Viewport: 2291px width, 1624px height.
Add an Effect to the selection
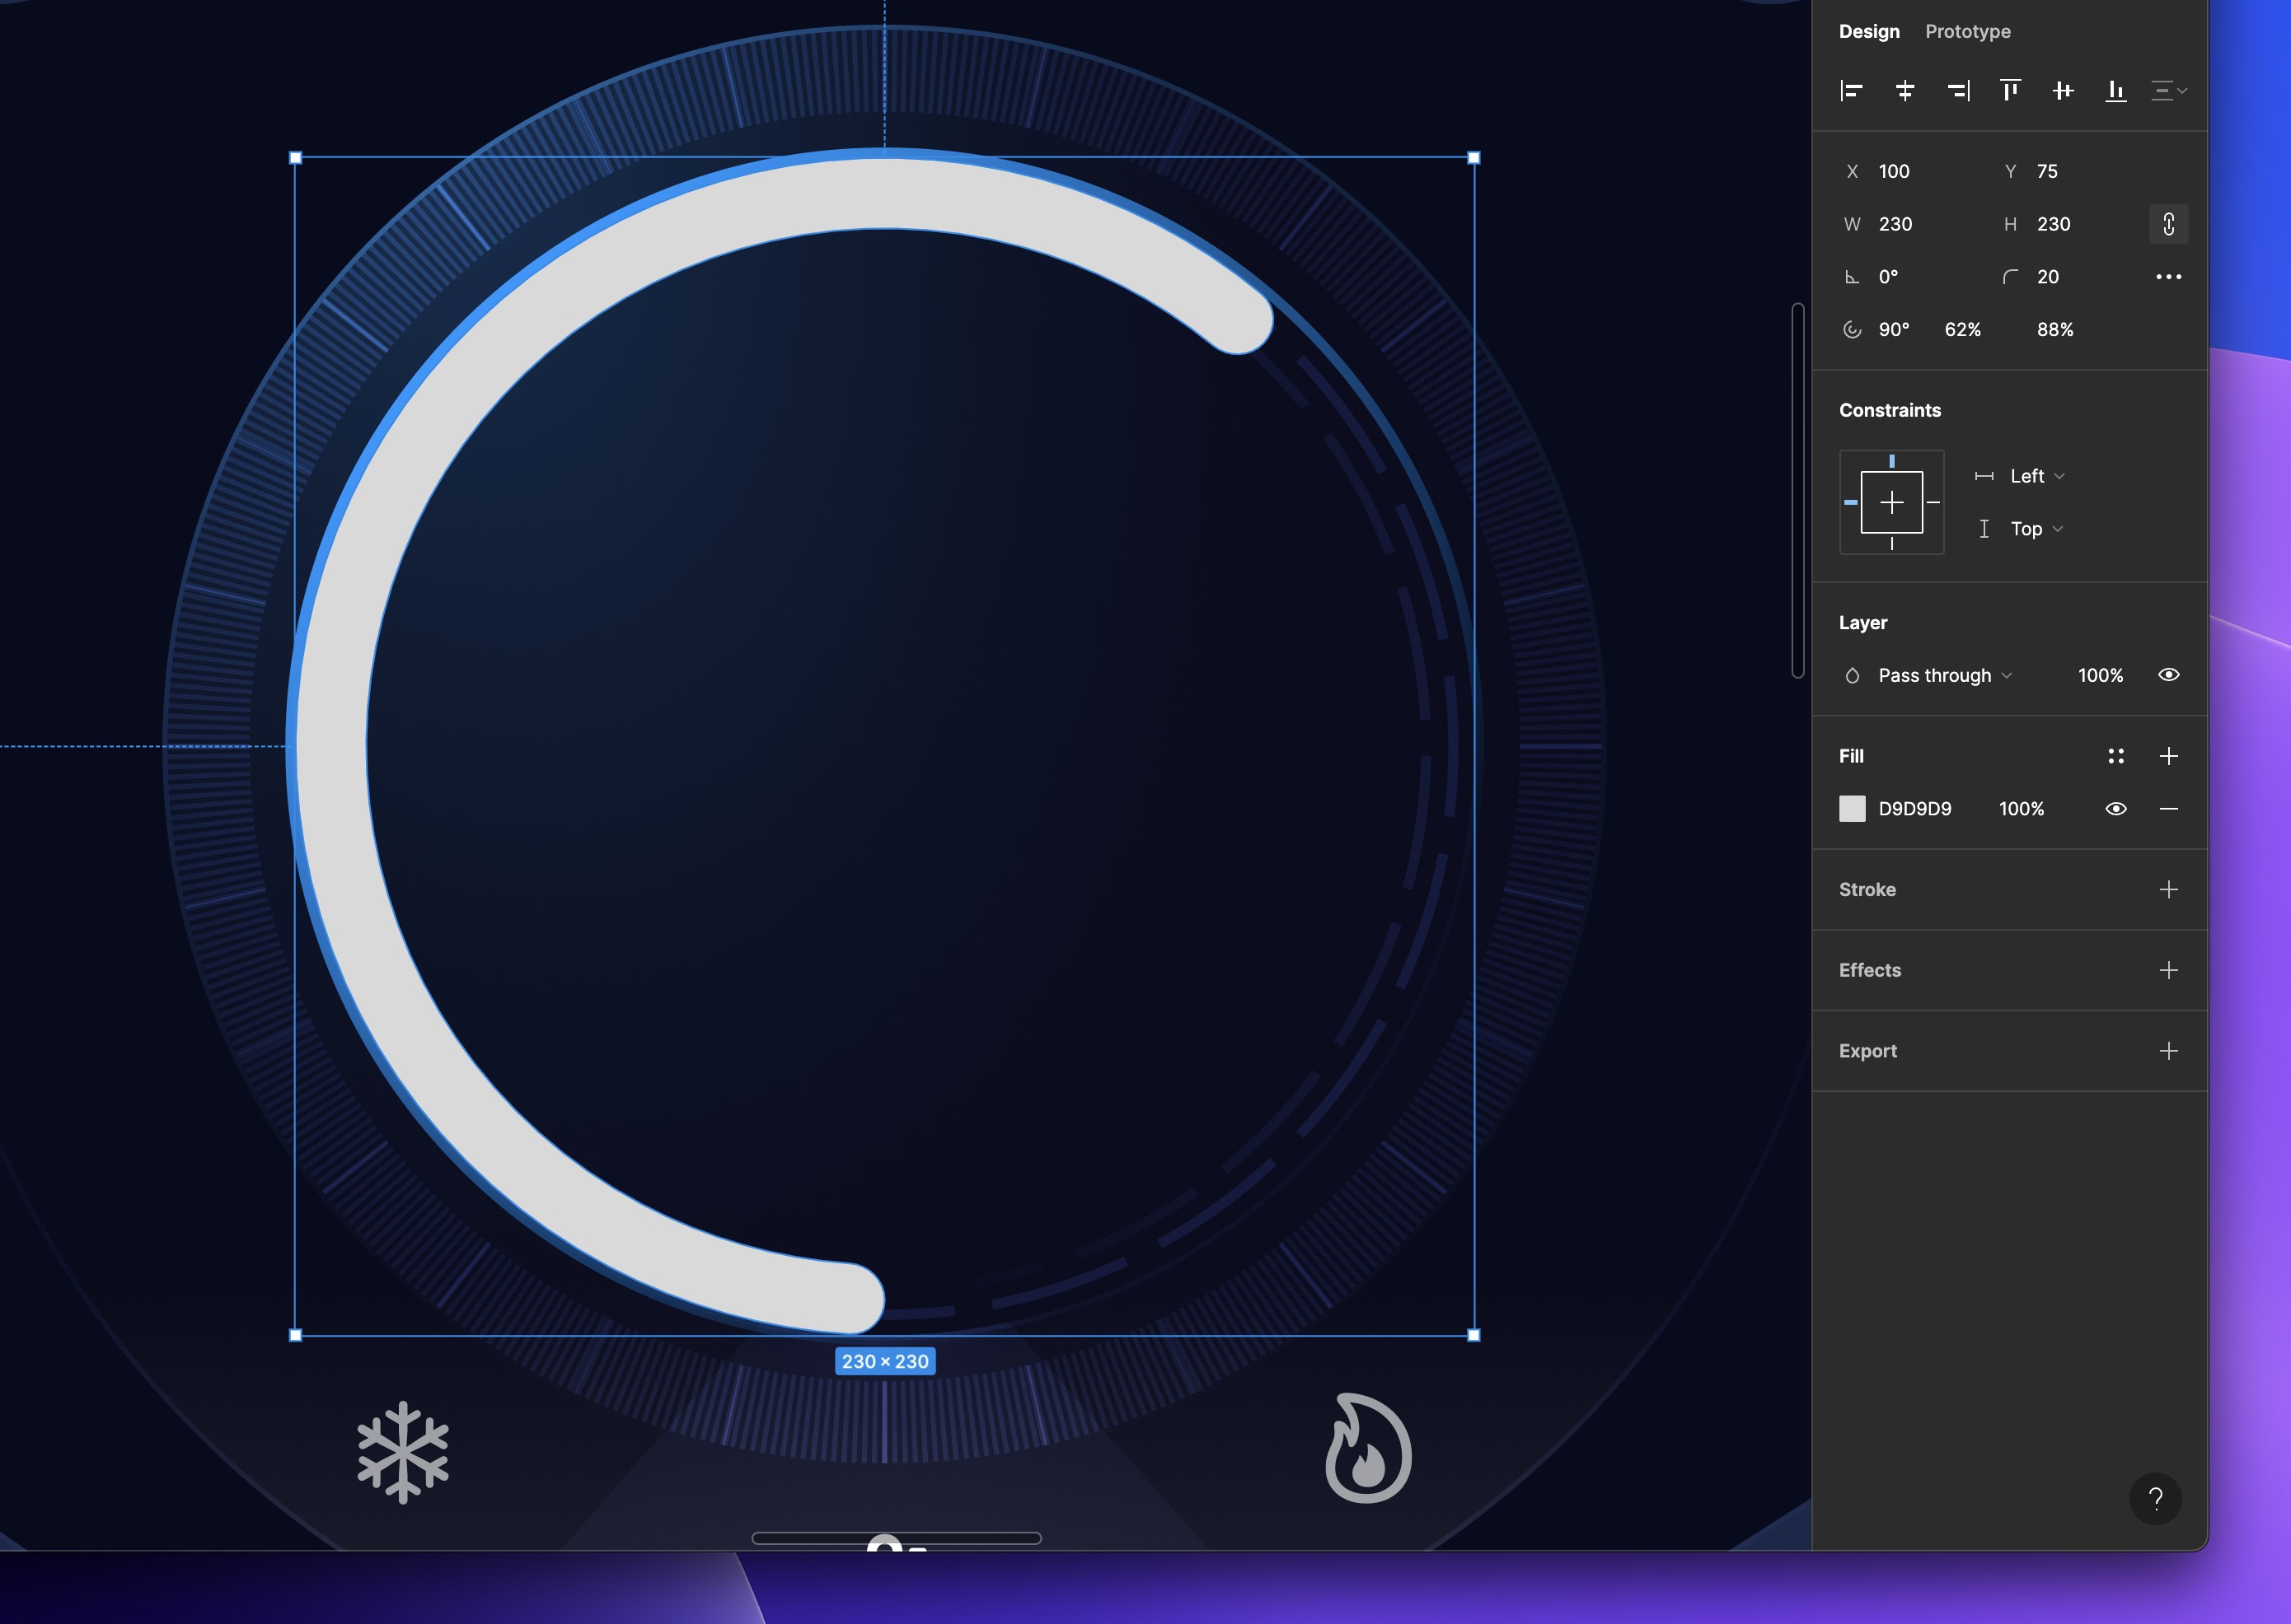click(x=2169, y=970)
